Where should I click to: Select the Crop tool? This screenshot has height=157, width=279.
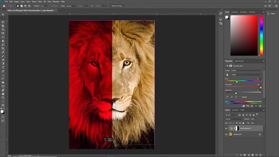pos(3,48)
